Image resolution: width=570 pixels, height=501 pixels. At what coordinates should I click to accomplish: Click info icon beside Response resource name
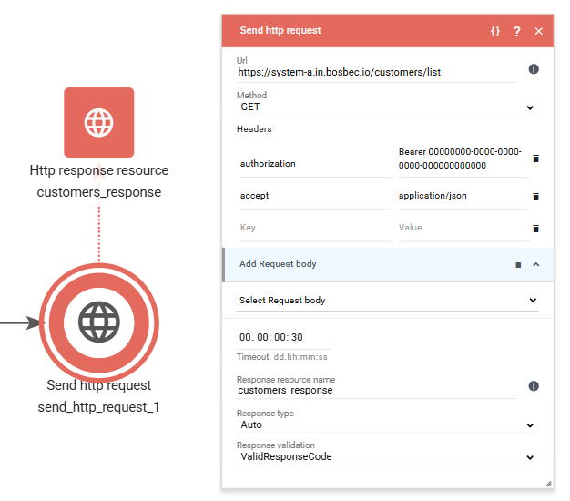pos(534,386)
